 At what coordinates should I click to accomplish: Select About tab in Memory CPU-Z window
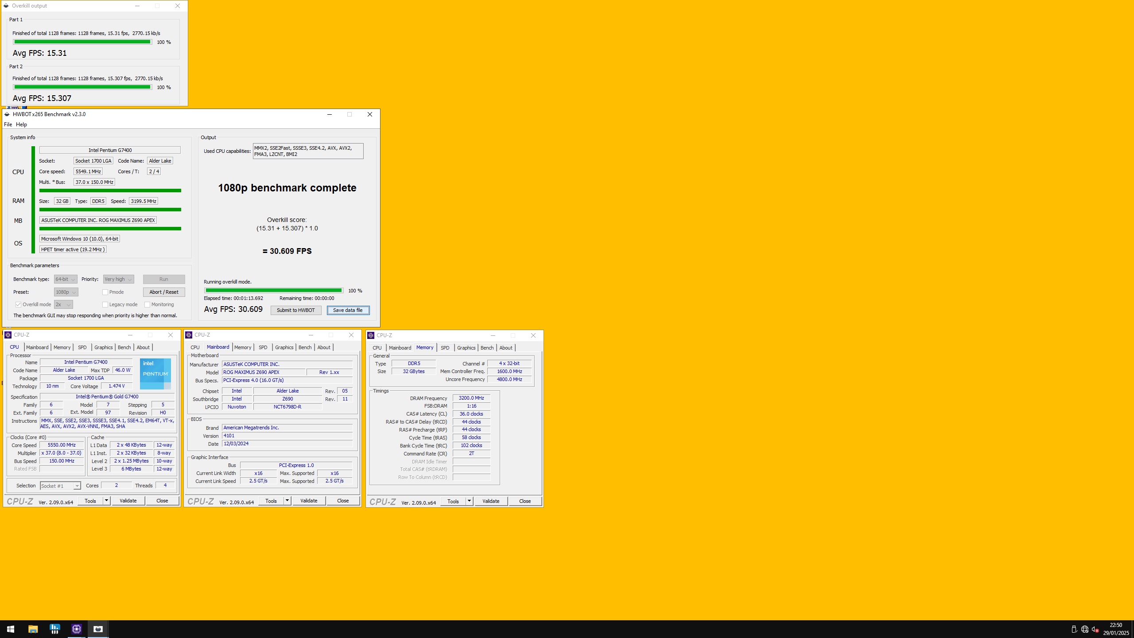(x=506, y=348)
